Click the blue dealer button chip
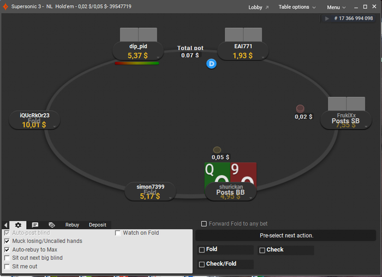Viewport: 382px width, 277px height. [211, 64]
